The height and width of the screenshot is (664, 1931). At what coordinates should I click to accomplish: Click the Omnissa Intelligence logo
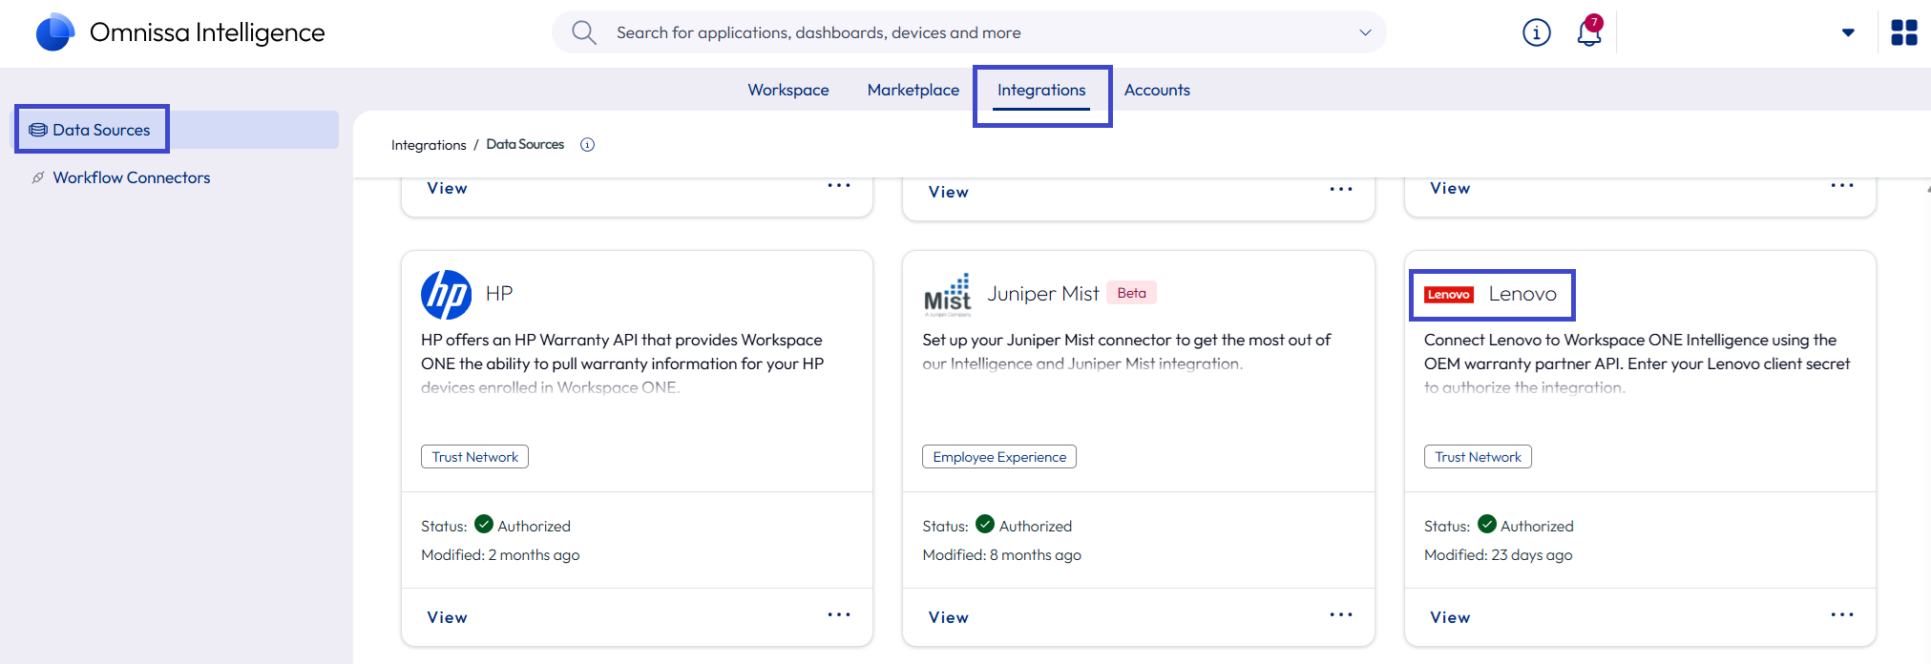coord(55,32)
